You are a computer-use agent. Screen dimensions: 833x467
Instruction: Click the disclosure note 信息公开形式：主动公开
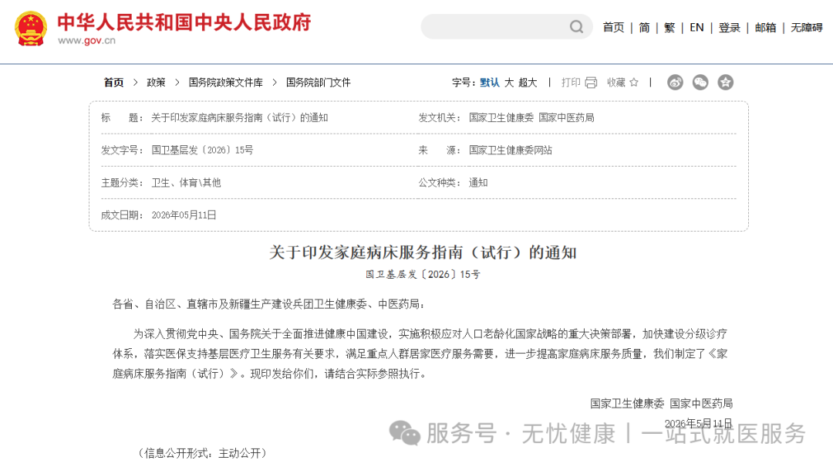click(x=202, y=453)
